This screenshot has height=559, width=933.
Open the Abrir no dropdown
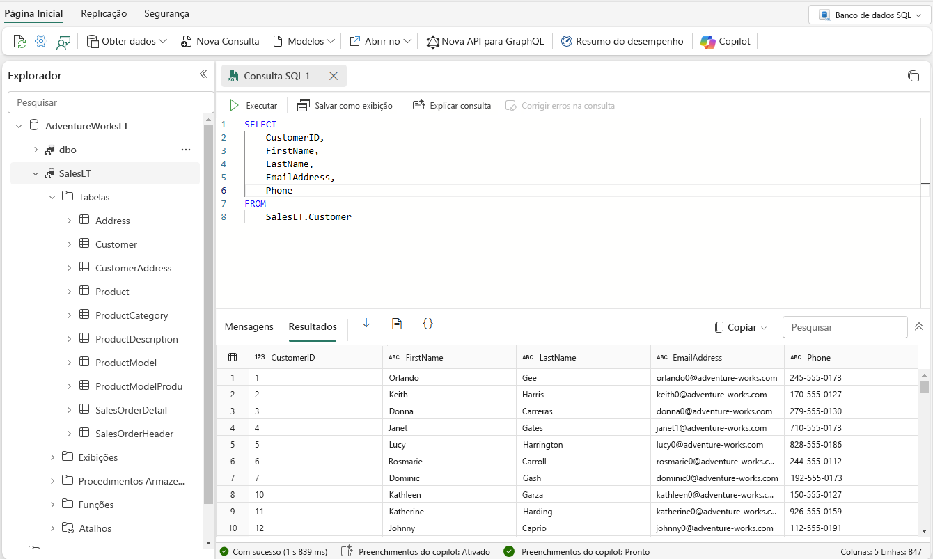coord(380,42)
